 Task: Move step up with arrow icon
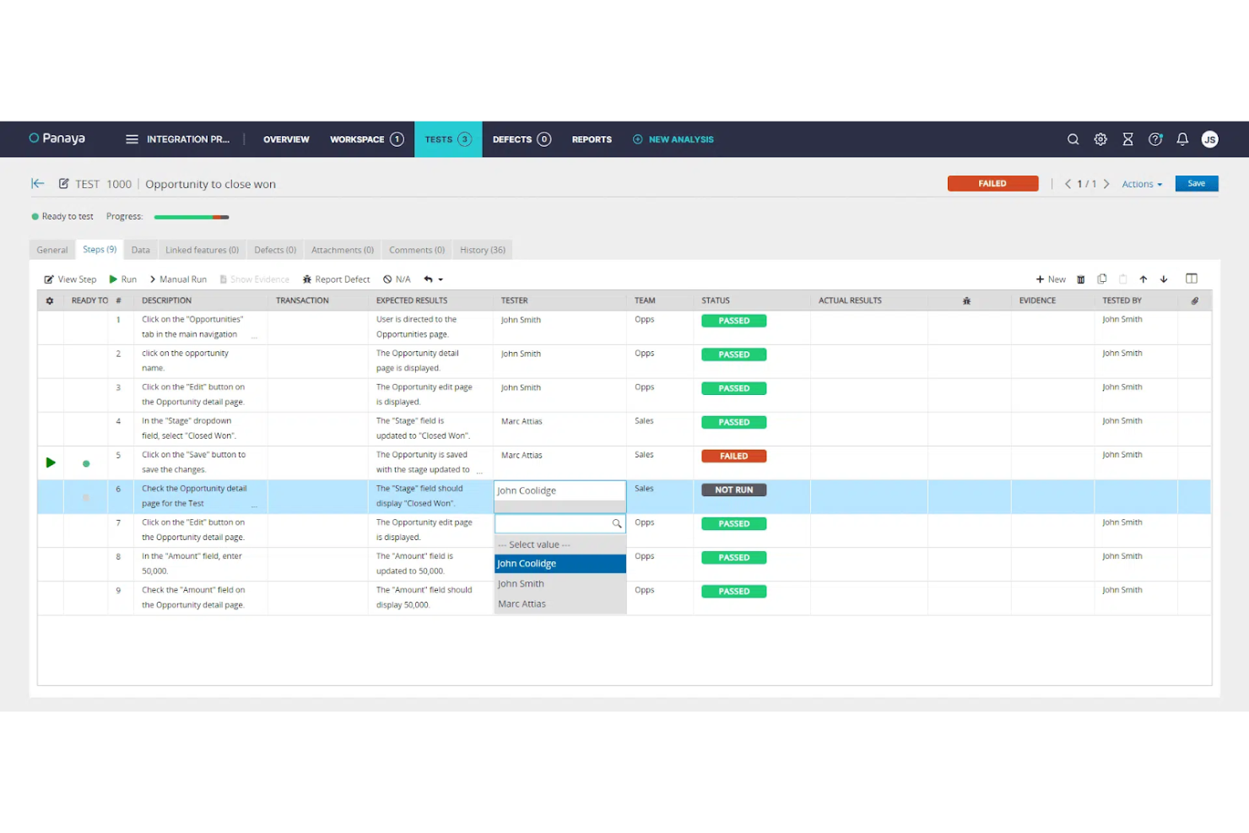(x=1144, y=279)
